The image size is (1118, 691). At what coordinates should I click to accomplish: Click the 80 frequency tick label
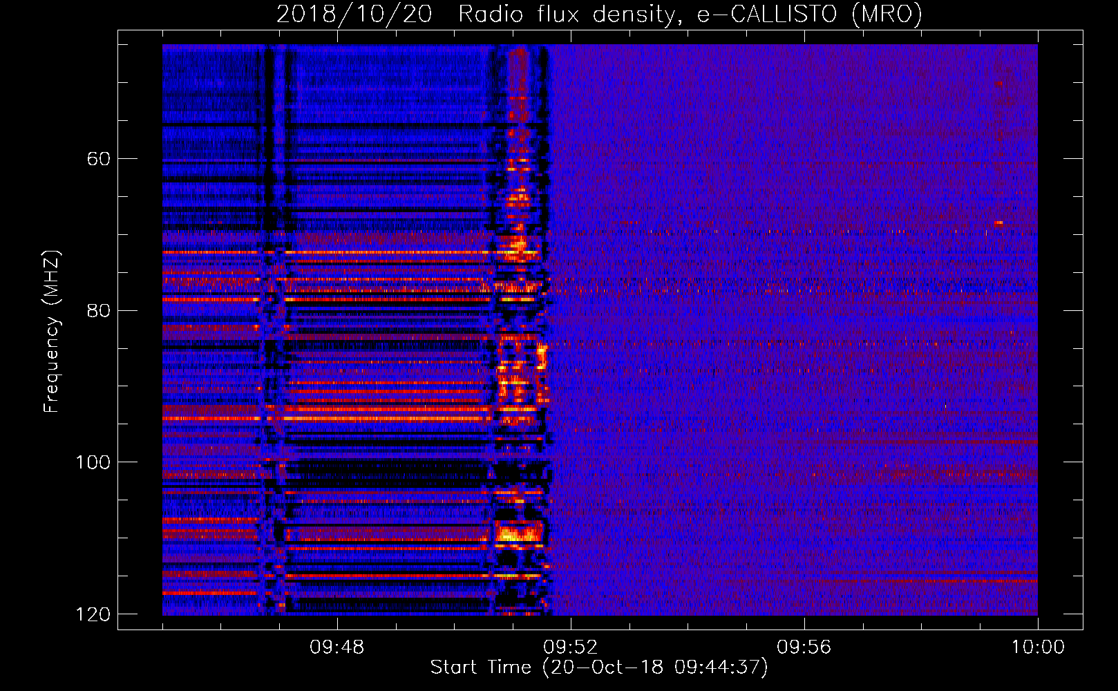tap(99, 310)
